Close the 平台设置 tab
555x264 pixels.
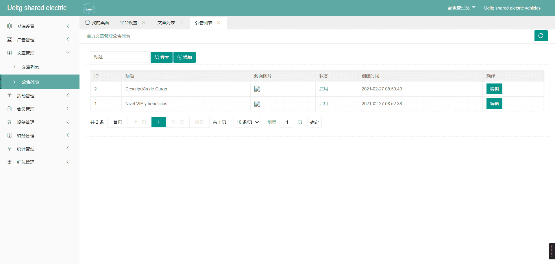coord(144,23)
